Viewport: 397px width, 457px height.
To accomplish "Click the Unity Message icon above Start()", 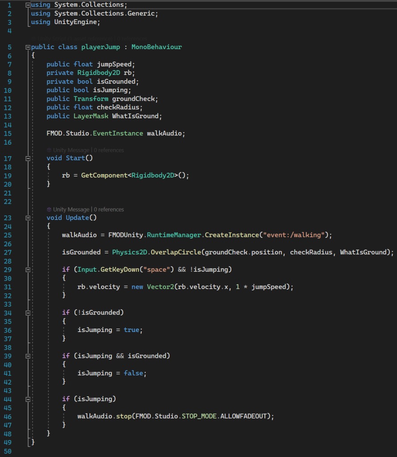I will [x=49, y=150].
